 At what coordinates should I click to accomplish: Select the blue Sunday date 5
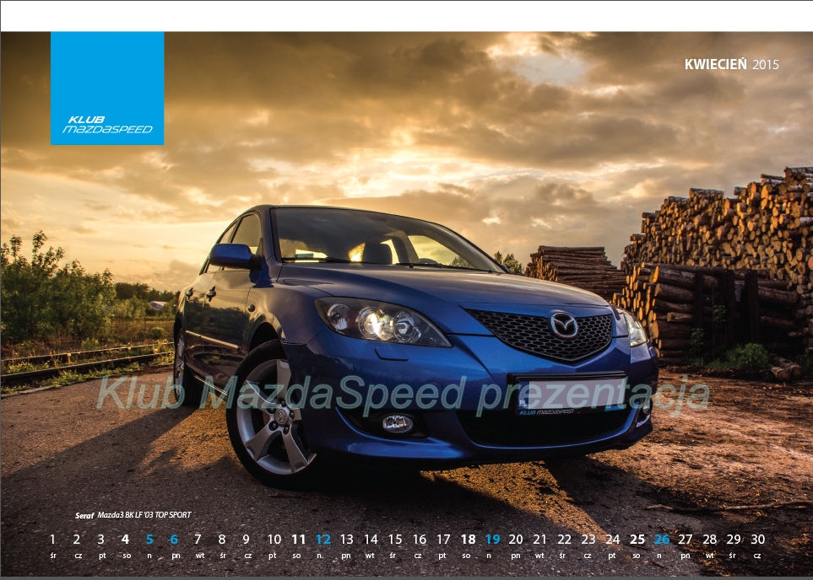point(149,540)
